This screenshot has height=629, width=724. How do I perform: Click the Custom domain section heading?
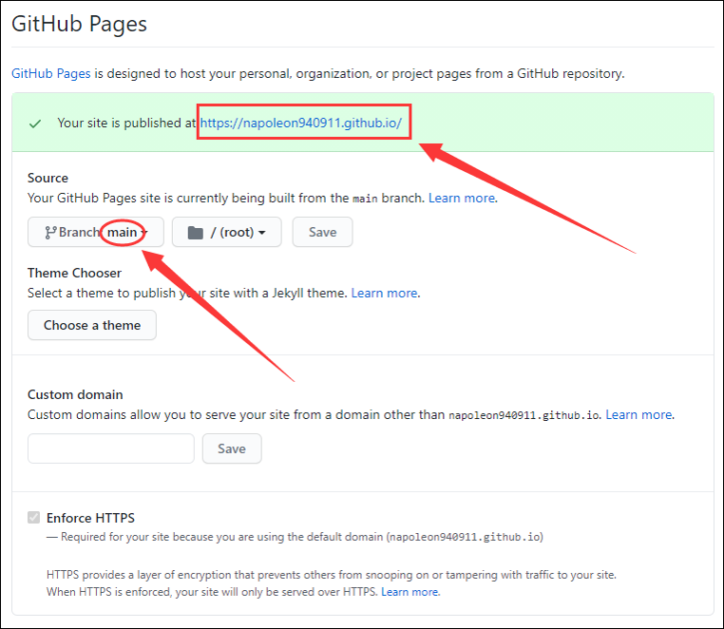tap(75, 394)
